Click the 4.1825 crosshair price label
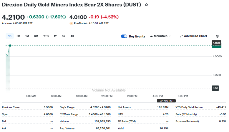 (x=216, y=43)
